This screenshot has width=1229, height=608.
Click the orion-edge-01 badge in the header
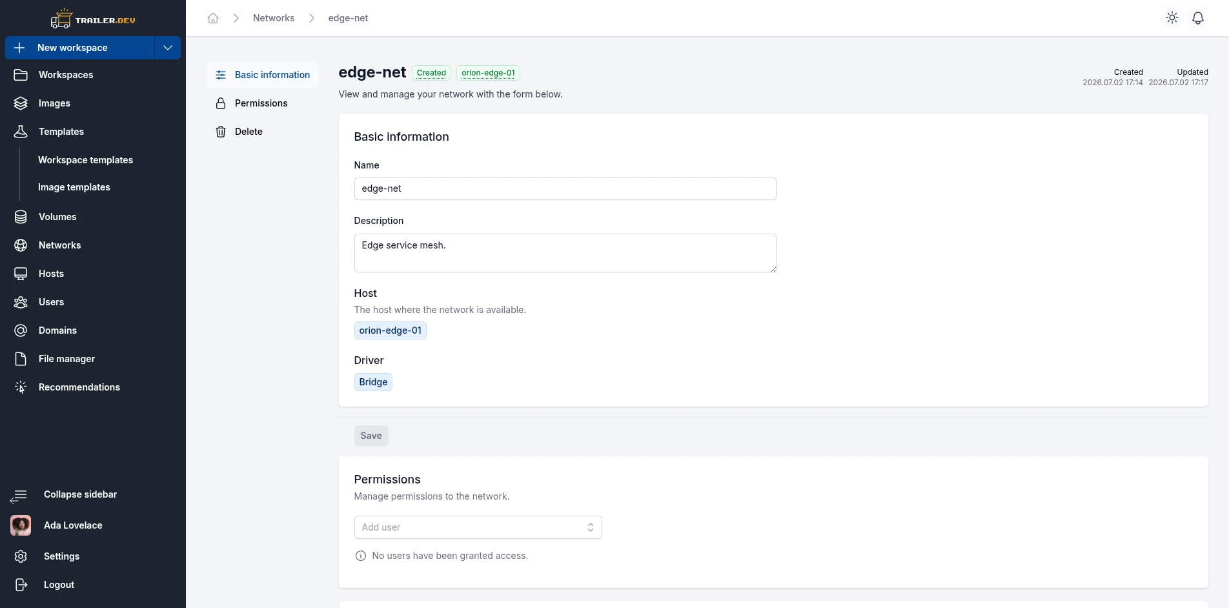[488, 73]
